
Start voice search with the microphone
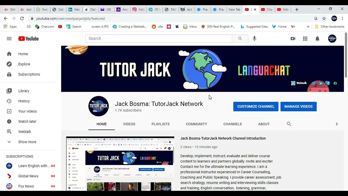click(254, 39)
